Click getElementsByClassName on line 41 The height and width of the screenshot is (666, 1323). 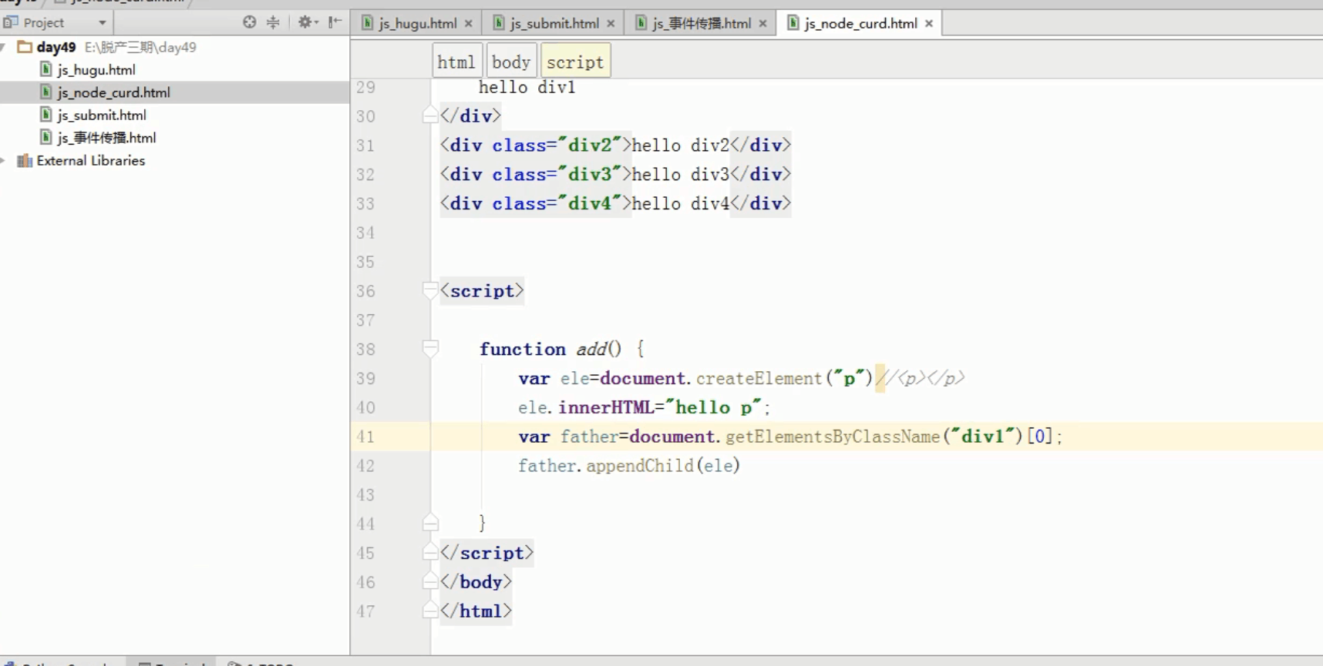click(833, 437)
